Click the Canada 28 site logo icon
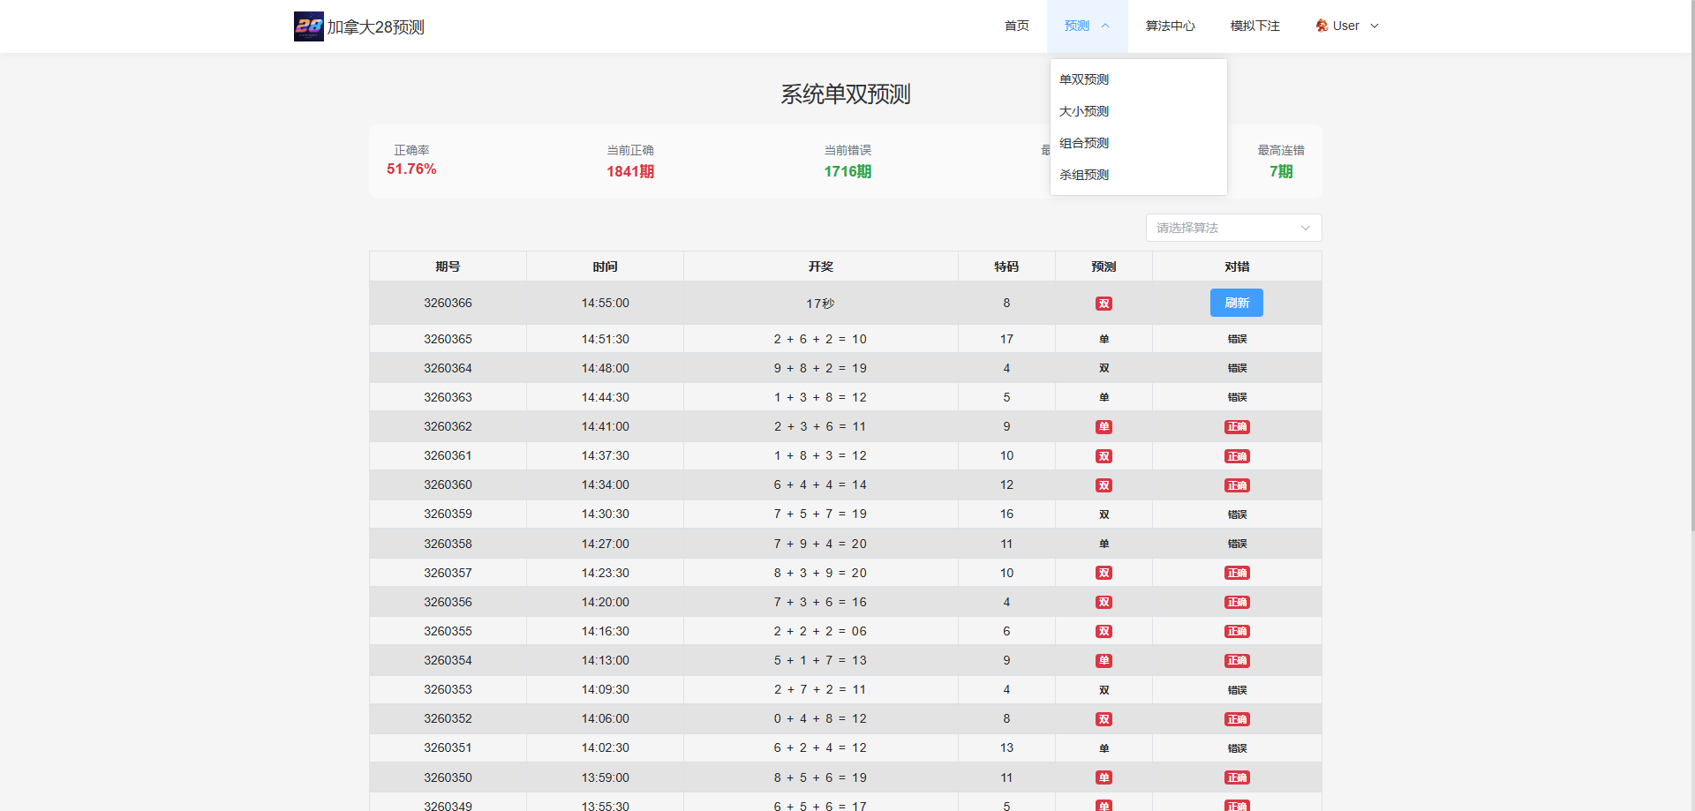Screen dimensions: 1695x811 click(308, 26)
